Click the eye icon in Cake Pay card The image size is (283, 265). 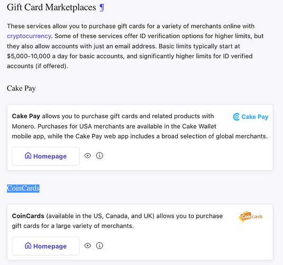pyautogui.click(x=87, y=156)
